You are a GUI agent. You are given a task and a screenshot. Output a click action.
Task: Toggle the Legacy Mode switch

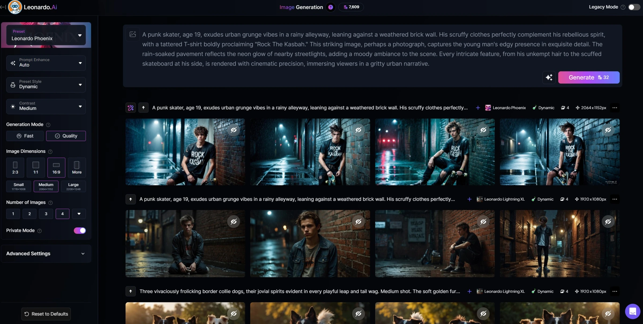coord(634,7)
